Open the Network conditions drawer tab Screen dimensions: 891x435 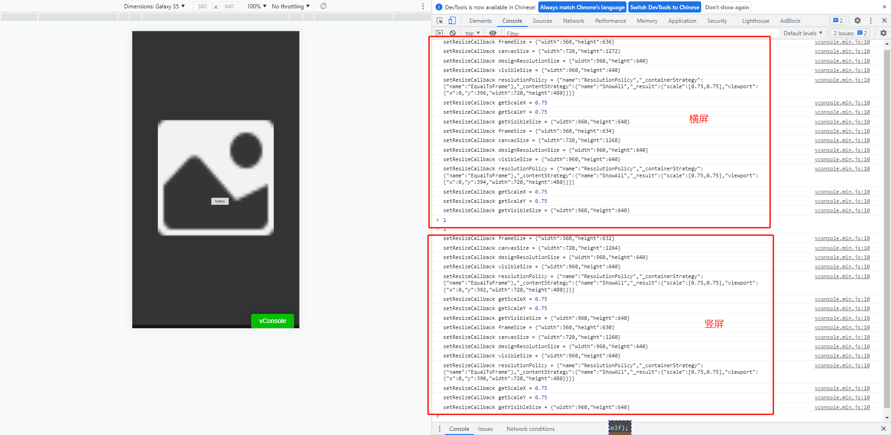[530, 429]
